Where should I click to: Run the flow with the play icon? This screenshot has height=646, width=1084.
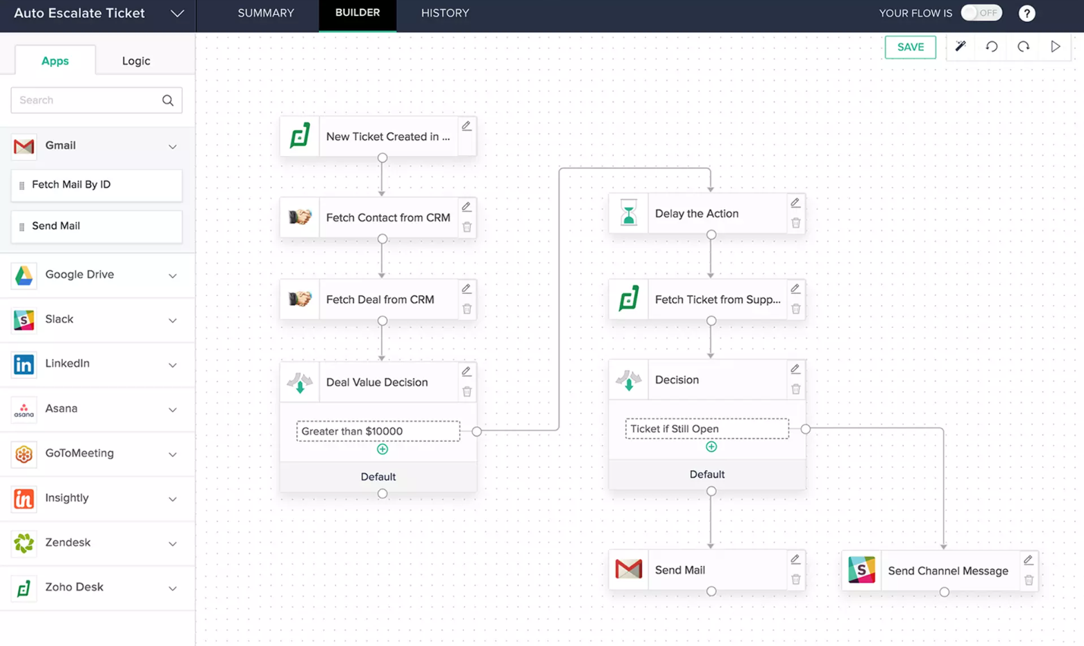click(1055, 46)
